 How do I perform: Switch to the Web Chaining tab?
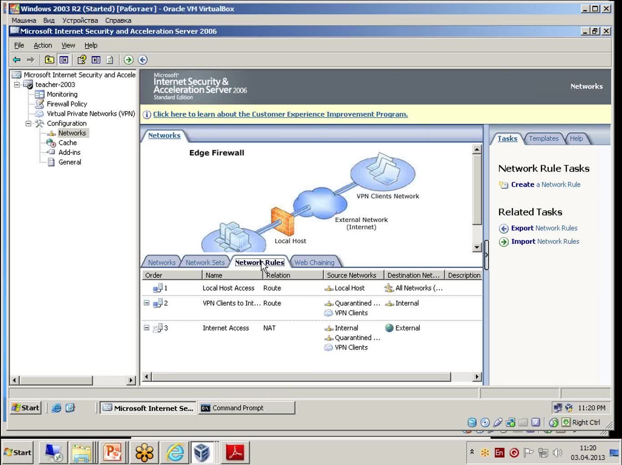coord(314,262)
